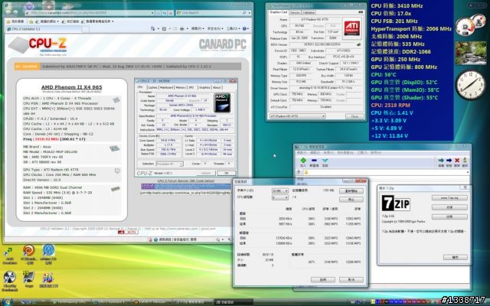Click the "GPU 時脈: 250 MHz" readout line

tap(396, 60)
